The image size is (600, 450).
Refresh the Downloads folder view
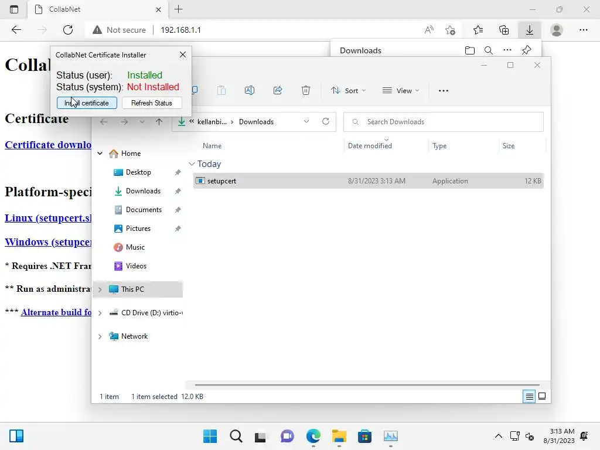326,122
